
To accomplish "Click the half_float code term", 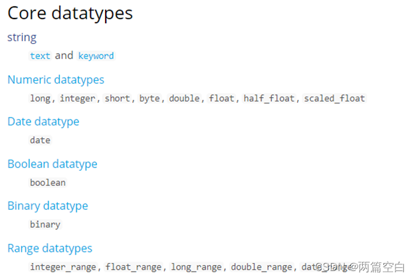I will (x=269, y=98).
